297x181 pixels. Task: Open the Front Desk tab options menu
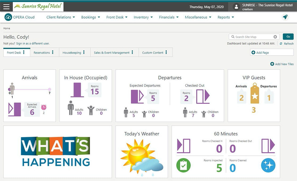24,53
